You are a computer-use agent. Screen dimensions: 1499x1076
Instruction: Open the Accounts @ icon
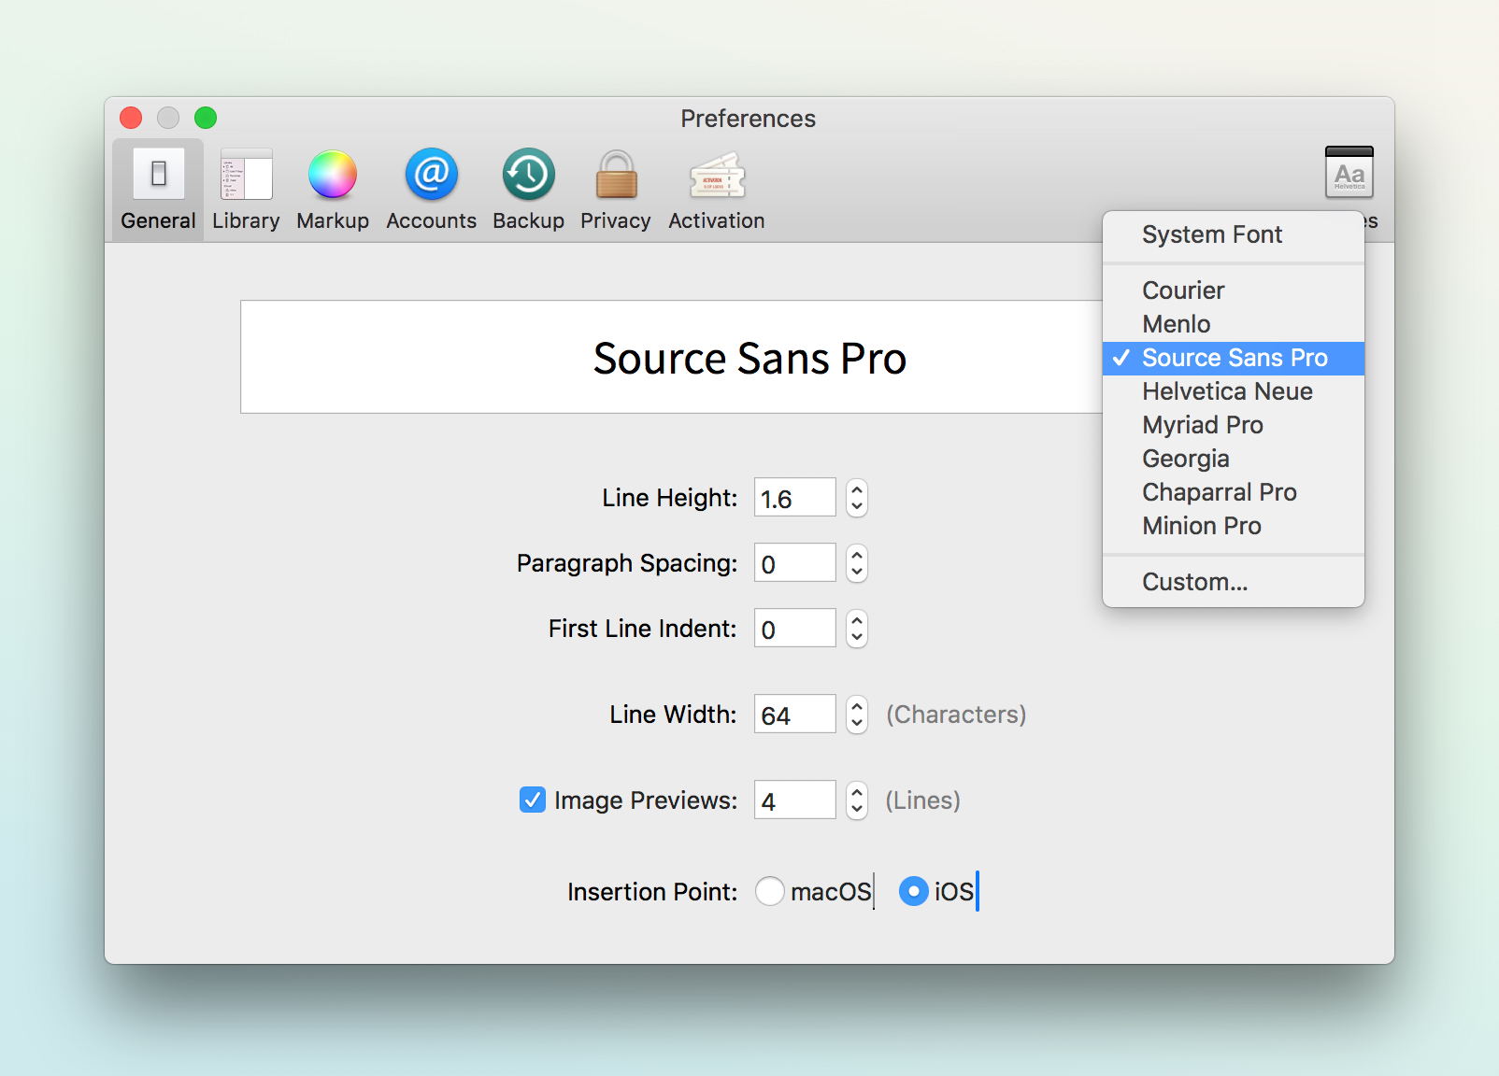click(432, 174)
